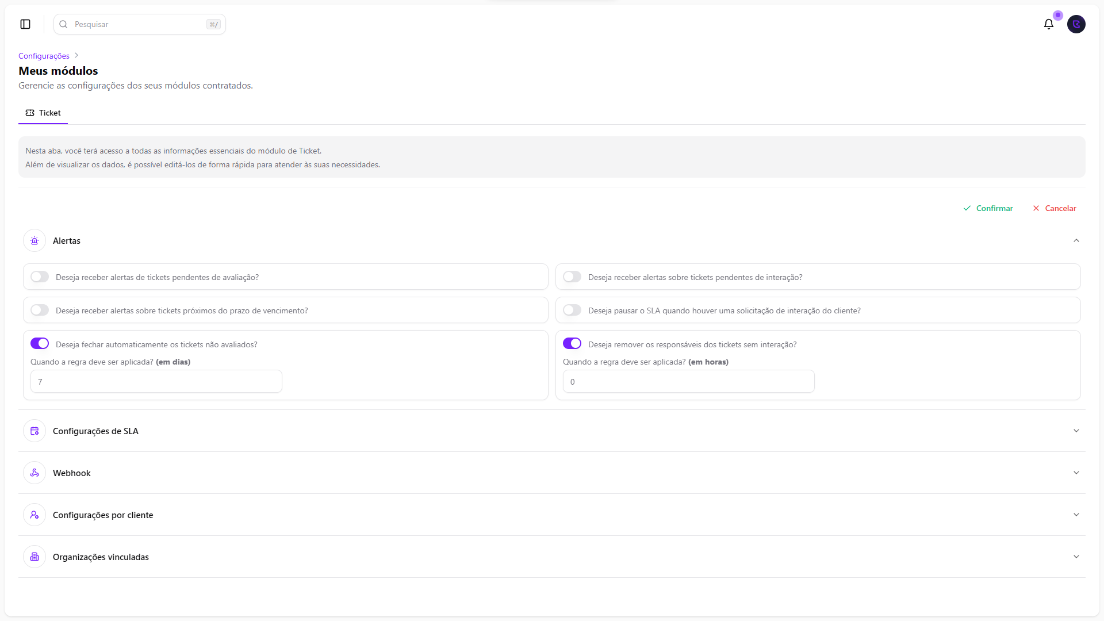Toggle pausing SLA on client interaction request
The width and height of the screenshot is (1104, 621).
click(572, 310)
